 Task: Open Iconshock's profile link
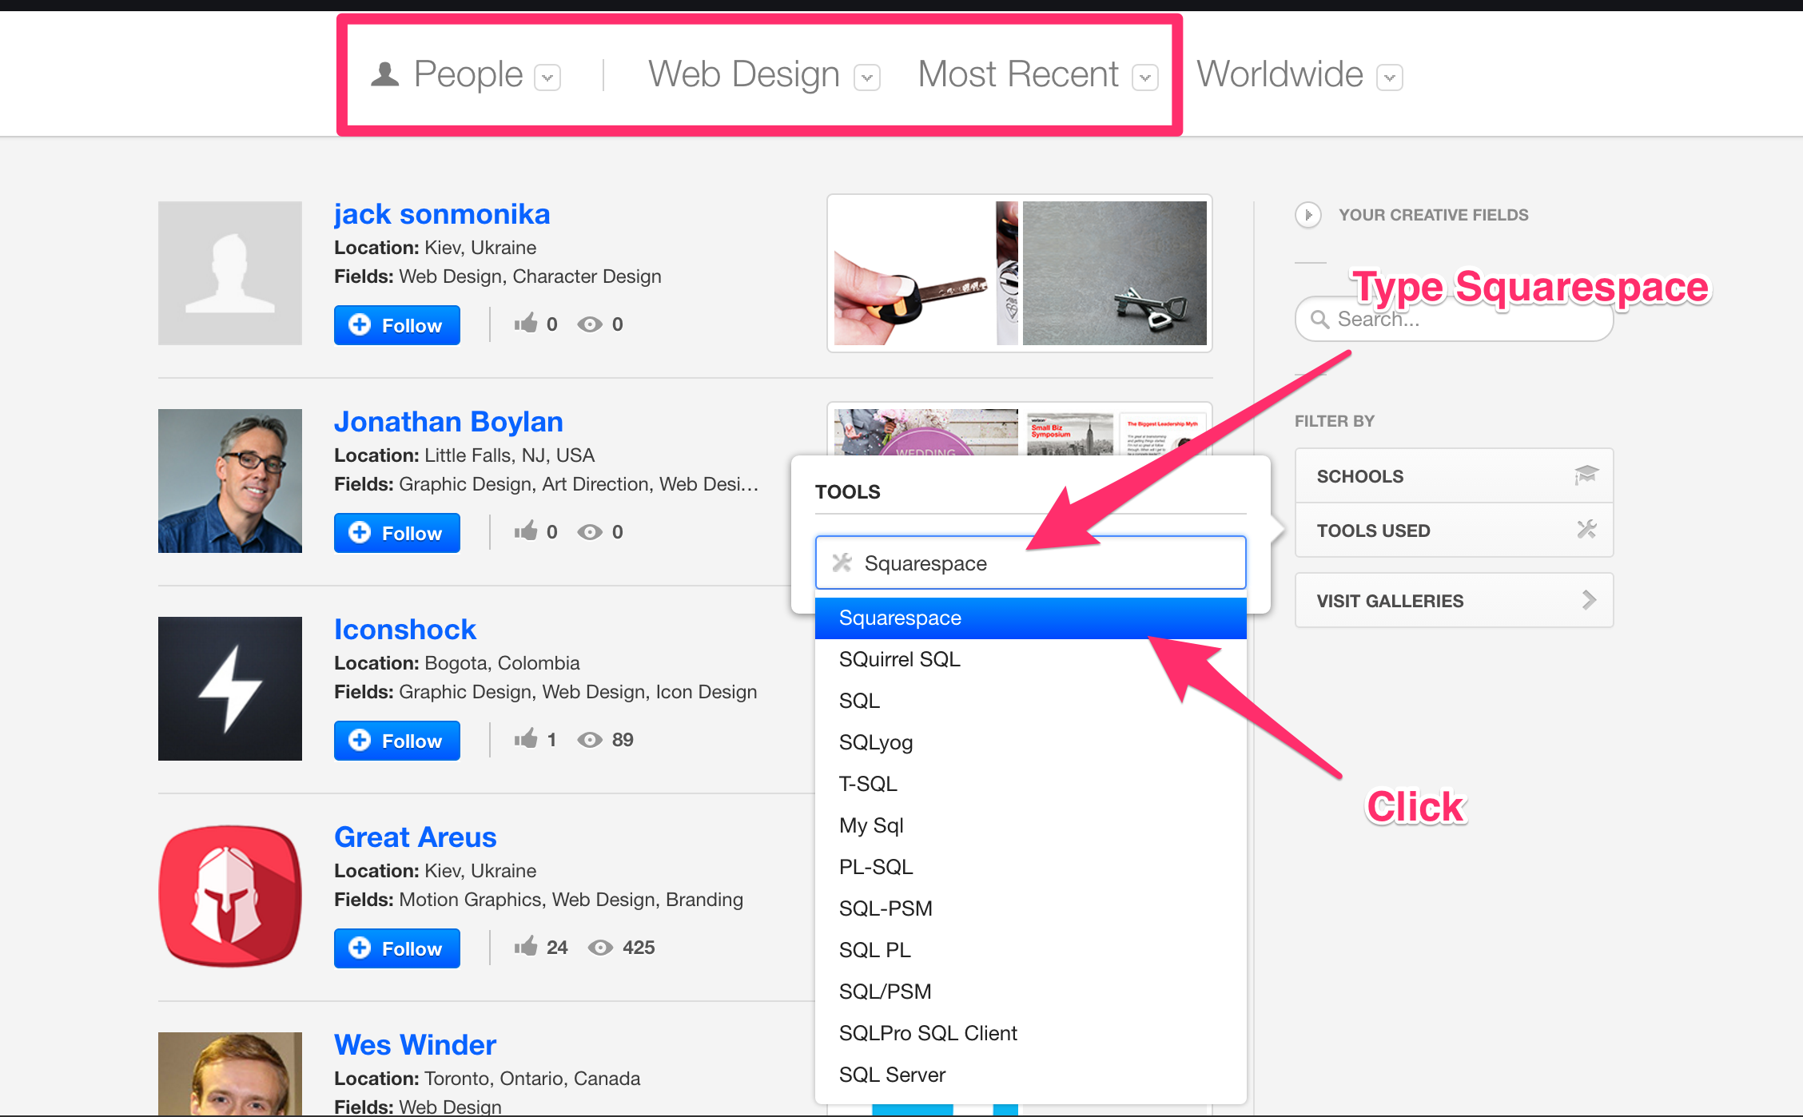405,630
